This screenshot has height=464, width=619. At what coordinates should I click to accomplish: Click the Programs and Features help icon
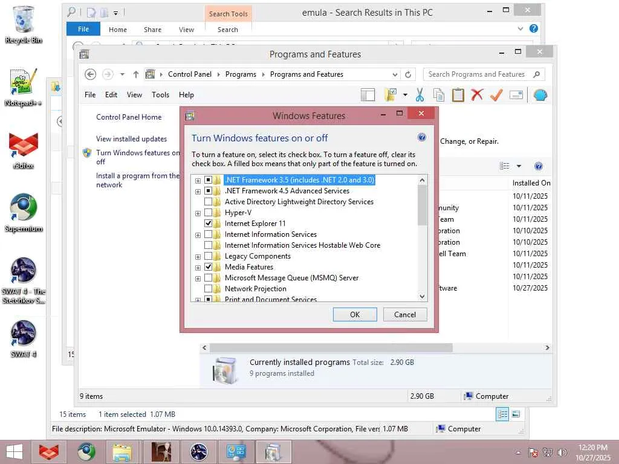coord(538,166)
